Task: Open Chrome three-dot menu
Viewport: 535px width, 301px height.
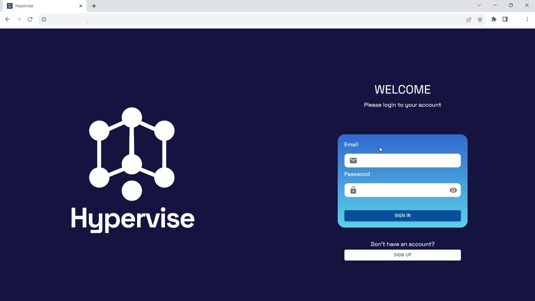Action: (x=527, y=19)
